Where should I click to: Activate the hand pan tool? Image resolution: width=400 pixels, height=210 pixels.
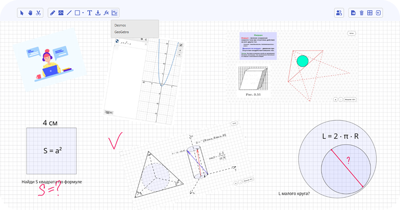coord(30,13)
